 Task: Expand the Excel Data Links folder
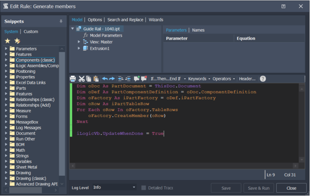click(6, 82)
